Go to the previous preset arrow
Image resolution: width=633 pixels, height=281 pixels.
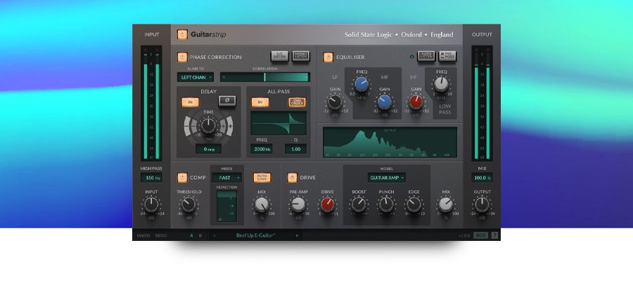[215, 235]
